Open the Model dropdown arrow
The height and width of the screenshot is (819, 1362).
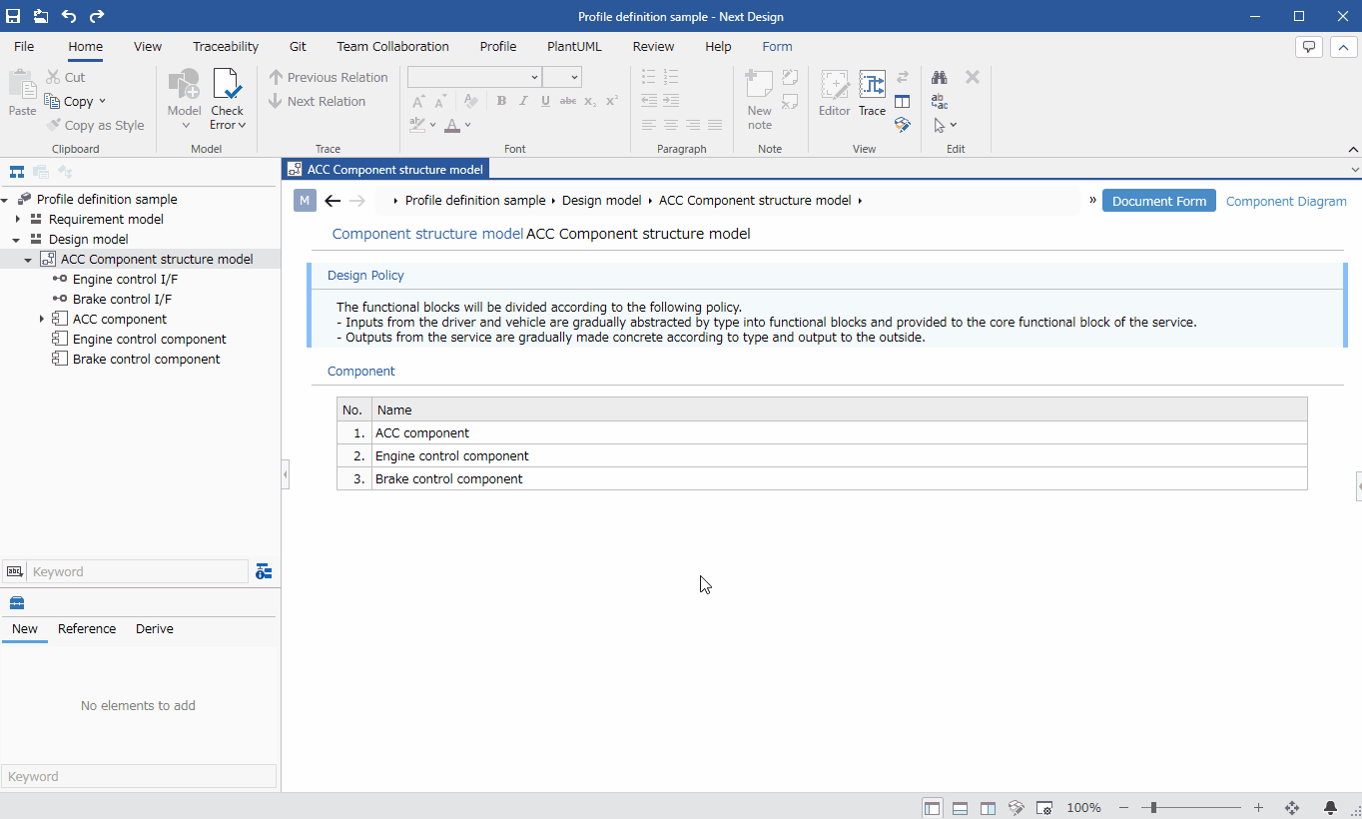pos(185,125)
